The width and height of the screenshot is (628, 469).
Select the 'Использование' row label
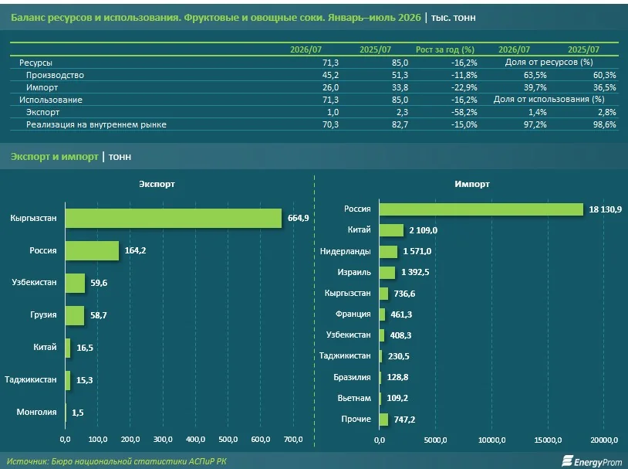(x=51, y=100)
